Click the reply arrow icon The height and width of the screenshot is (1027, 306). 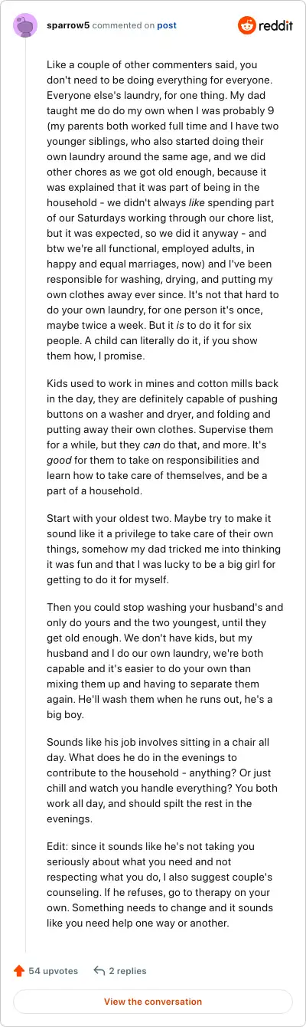(99, 970)
